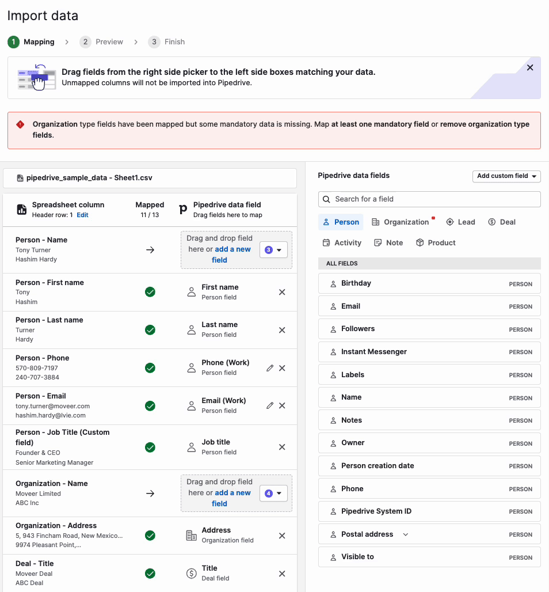Click the person icon beside Followers field
This screenshot has height=592, width=549.
click(333, 329)
